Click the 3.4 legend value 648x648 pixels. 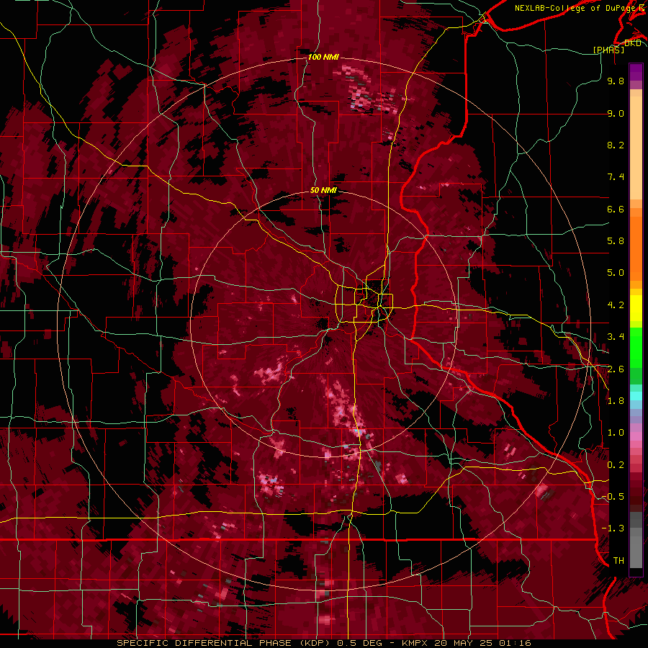point(616,337)
